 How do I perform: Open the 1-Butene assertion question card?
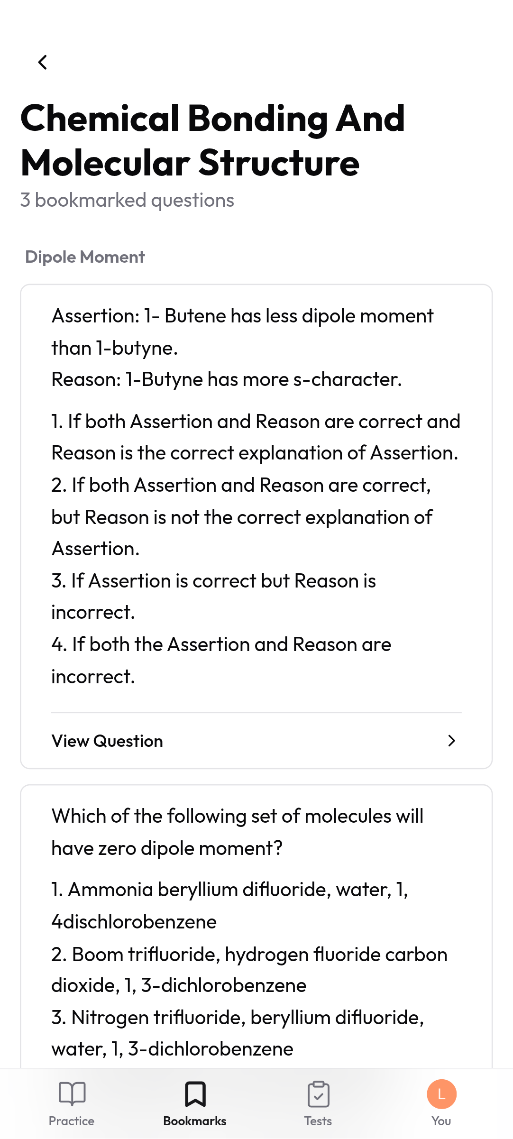[256, 526]
